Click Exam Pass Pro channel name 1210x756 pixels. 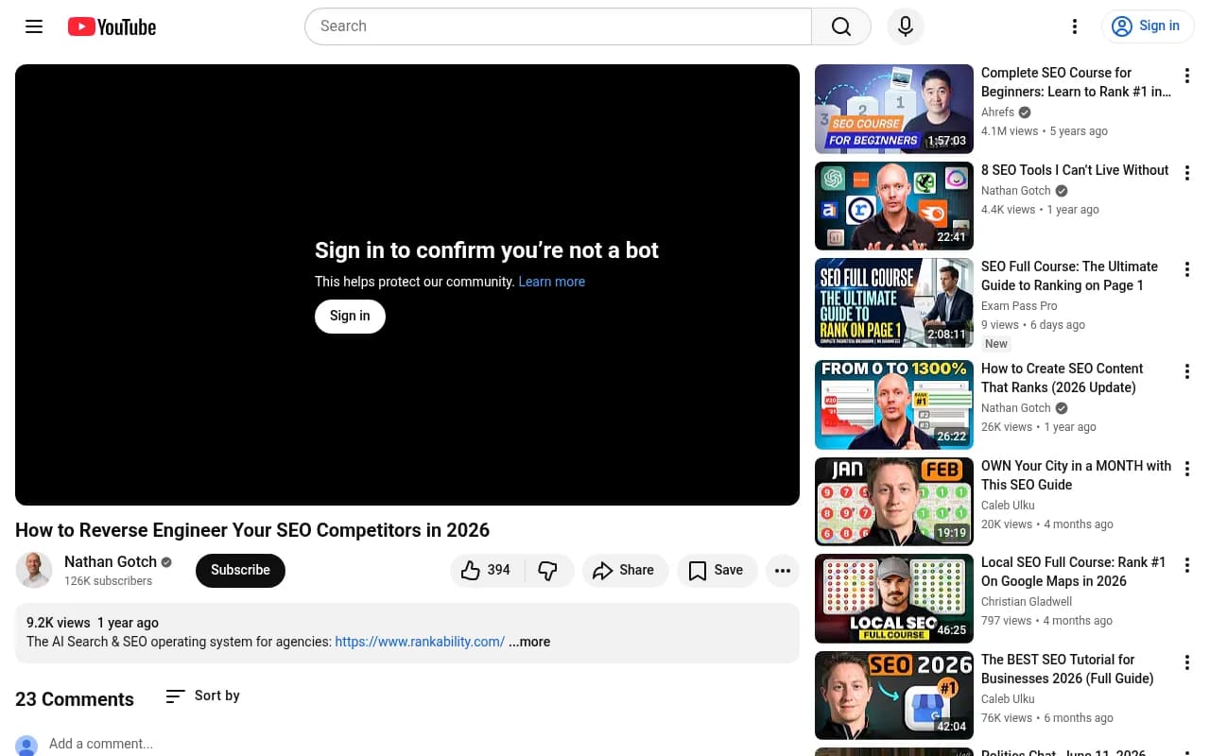coord(1019,306)
